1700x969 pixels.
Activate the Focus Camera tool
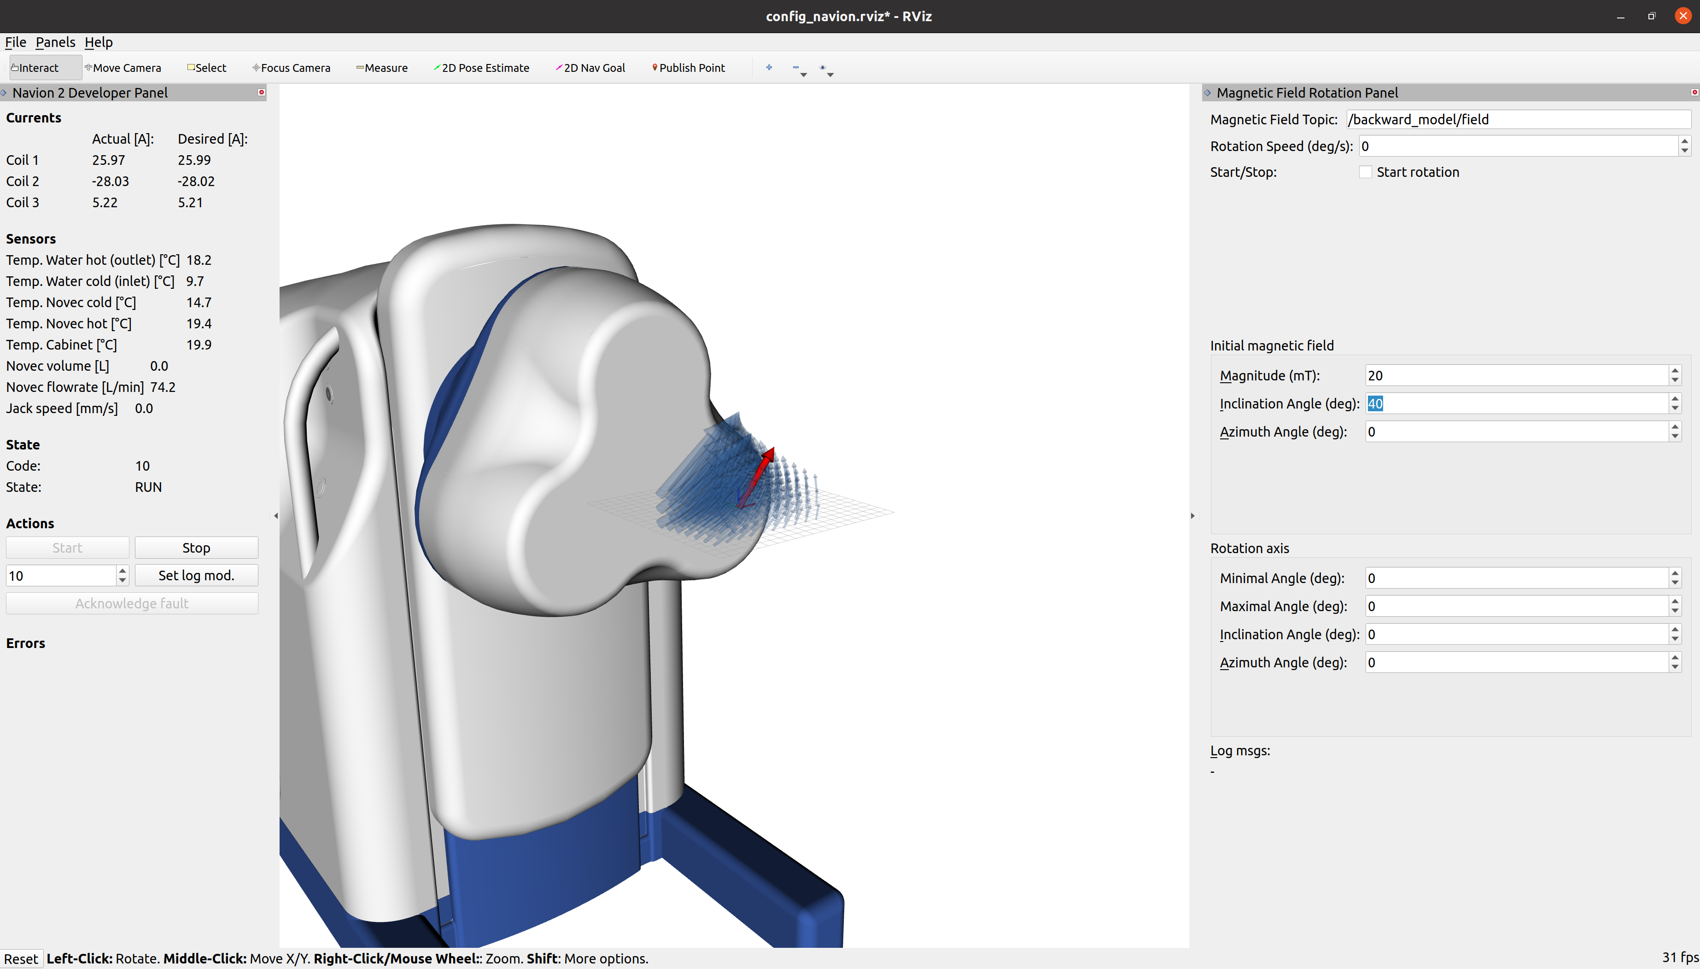pyautogui.click(x=292, y=68)
